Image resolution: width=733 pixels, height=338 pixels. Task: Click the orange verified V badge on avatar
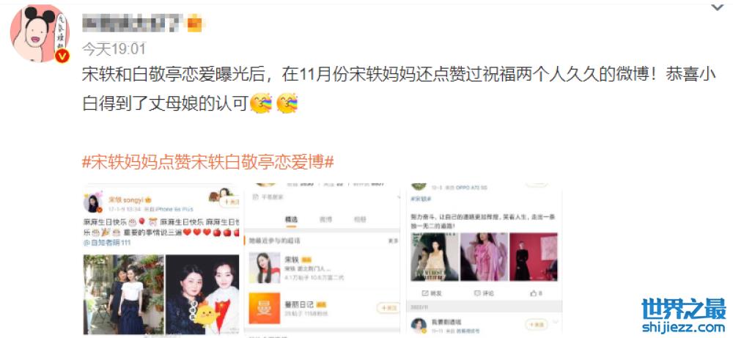tap(62, 56)
